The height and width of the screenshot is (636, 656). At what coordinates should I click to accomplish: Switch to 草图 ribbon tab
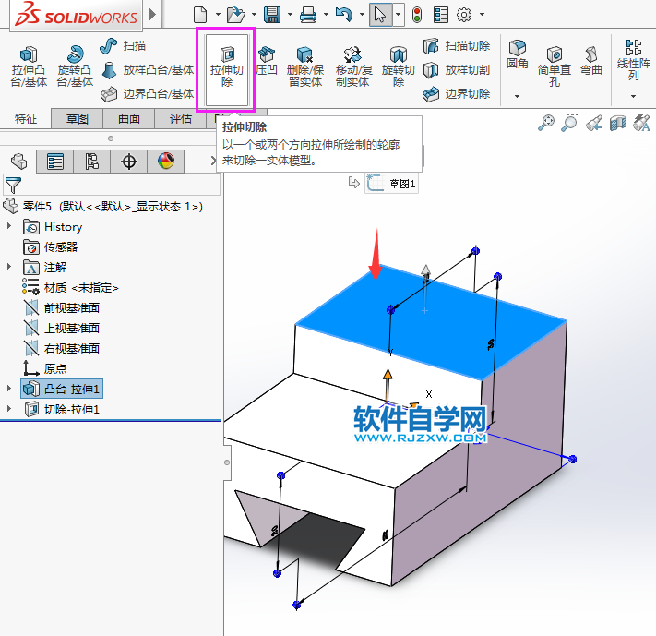78,119
